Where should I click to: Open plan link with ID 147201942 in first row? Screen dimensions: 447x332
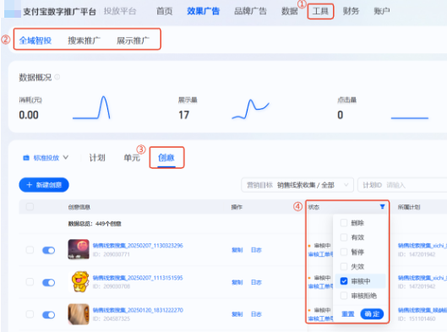(422, 245)
